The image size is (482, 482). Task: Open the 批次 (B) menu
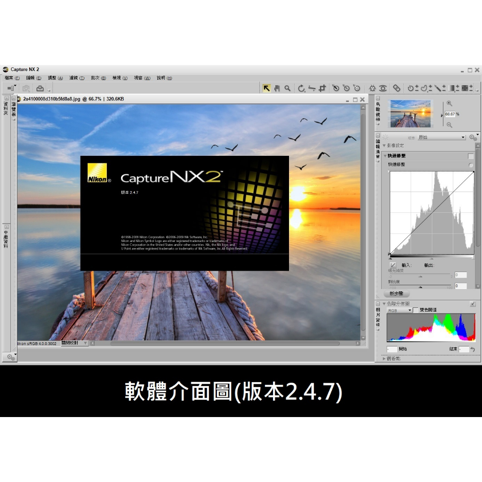(98, 78)
